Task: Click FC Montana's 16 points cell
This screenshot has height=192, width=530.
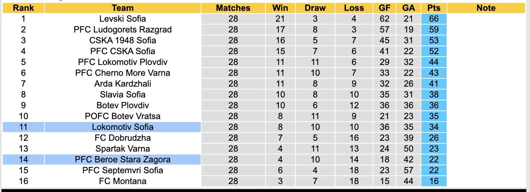Action: (x=434, y=181)
